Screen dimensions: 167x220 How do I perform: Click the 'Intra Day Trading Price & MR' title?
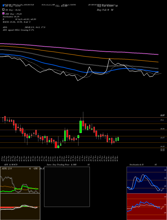coord(61,165)
